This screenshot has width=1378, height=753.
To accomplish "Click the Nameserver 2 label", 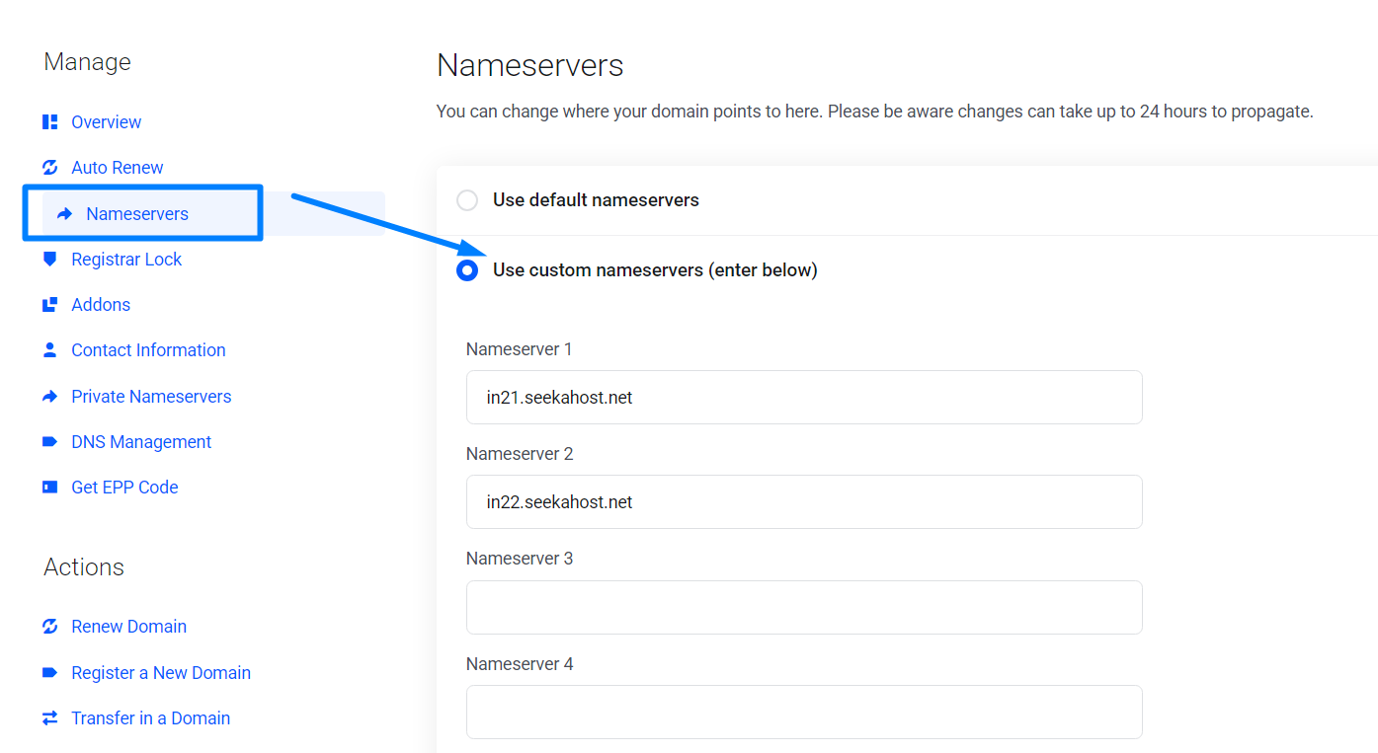I will click(x=520, y=454).
